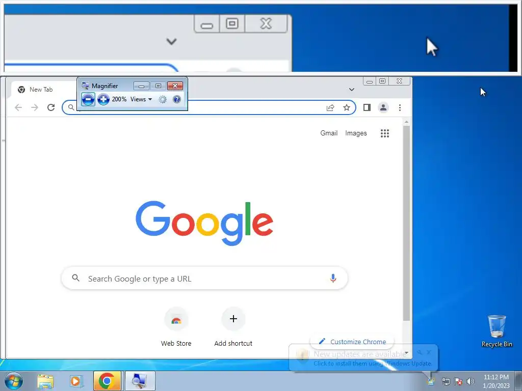The width and height of the screenshot is (522, 391).
Task: Go back in Chrome navigation
Action: pyautogui.click(x=18, y=107)
